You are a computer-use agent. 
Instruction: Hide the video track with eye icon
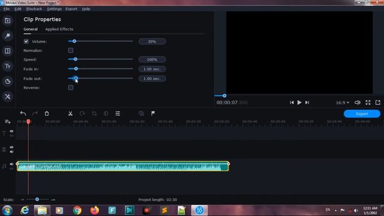[11, 148]
